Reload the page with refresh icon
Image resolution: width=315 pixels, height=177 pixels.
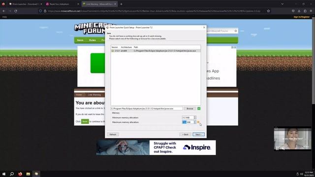click(x=16, y=11)
